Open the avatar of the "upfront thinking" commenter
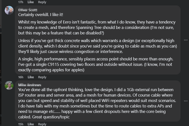This screenshot has width=189, height=126. [x=9, y=85]
